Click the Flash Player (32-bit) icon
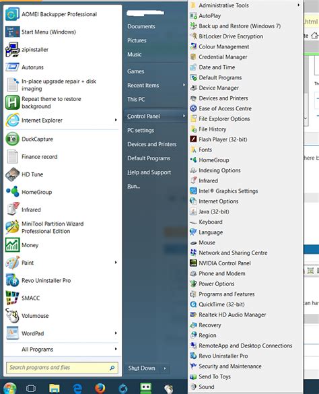 pos(193,139)
